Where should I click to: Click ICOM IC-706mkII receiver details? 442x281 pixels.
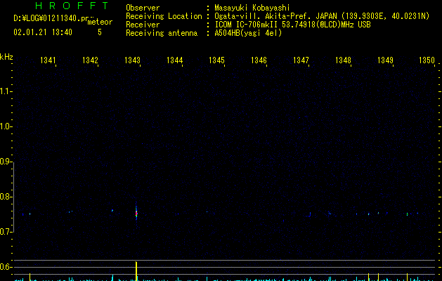(x=292, y=25)
